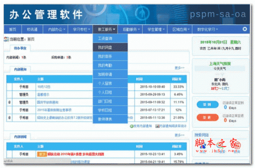Click the attachment icon in the 2015-05-11 13:36 row
Screen dimensions: 255x168
pyautogui.click(x=9, y=118)
